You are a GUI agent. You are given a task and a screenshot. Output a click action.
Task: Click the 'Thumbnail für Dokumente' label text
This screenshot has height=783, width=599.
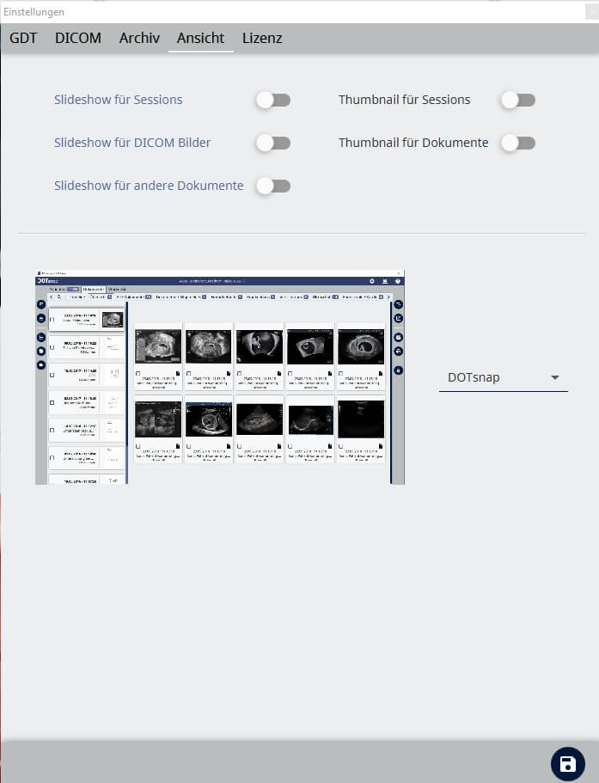413,143
